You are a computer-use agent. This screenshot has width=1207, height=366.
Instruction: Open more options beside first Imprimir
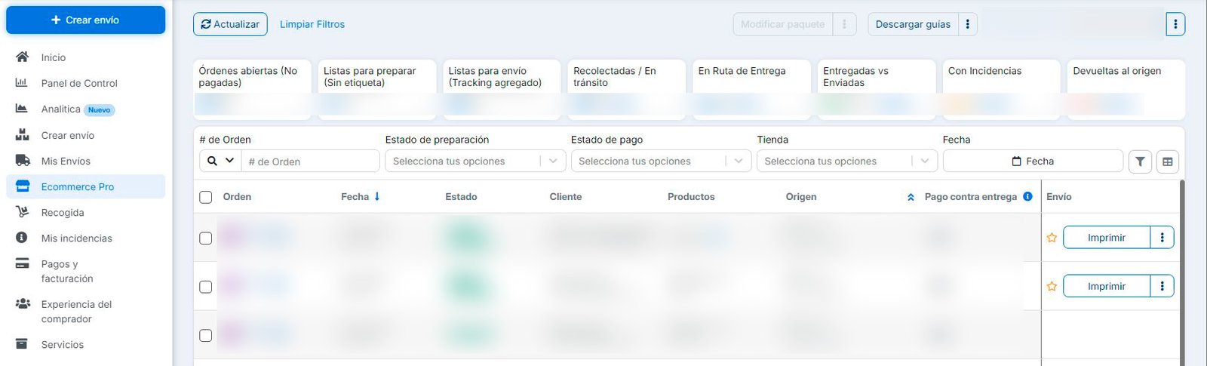coord(1162,238)
